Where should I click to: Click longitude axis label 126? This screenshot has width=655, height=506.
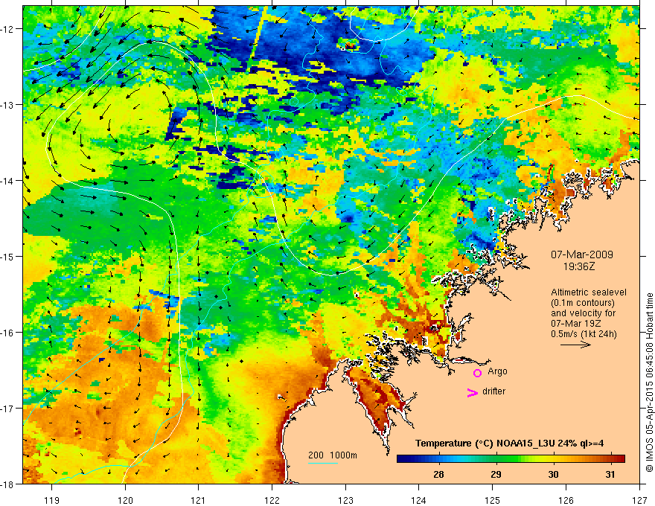566,500
